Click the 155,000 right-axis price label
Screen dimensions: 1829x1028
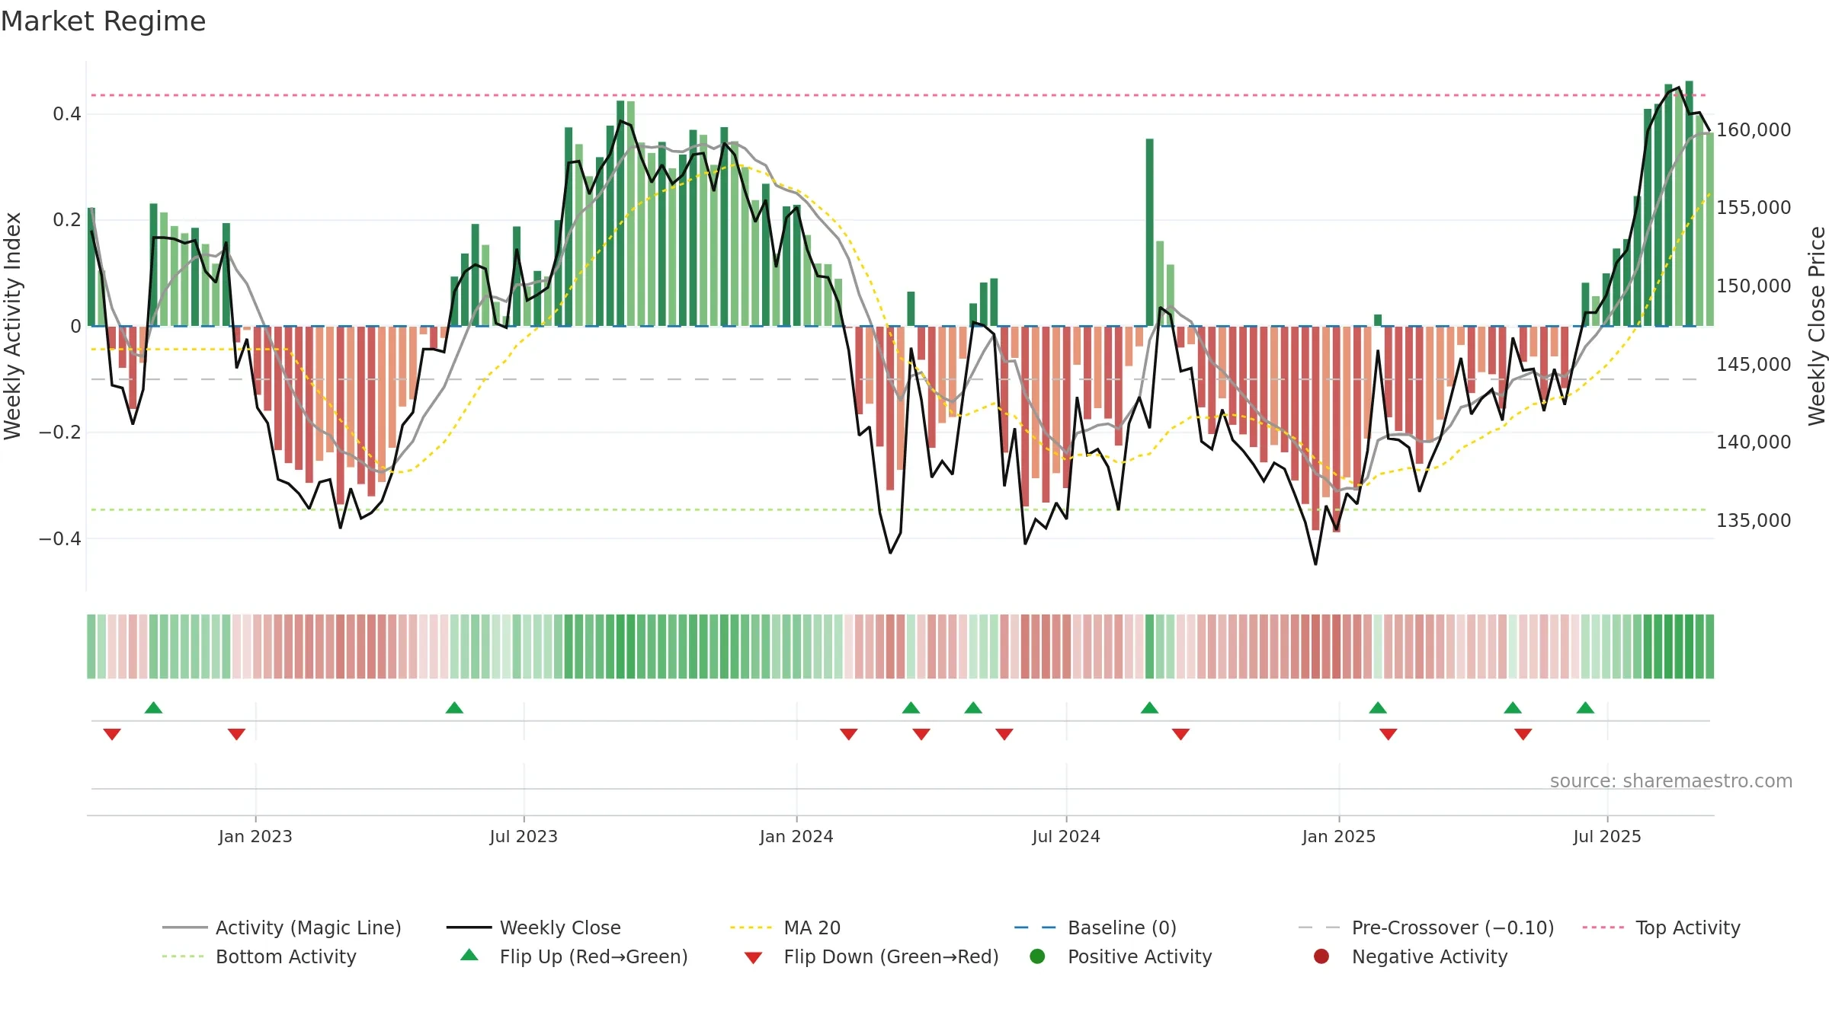point(1754,208)
